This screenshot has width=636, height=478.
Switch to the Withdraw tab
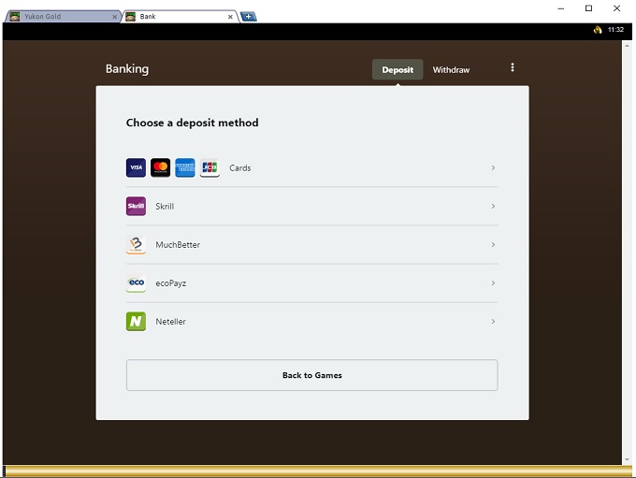tap(451, 70)
